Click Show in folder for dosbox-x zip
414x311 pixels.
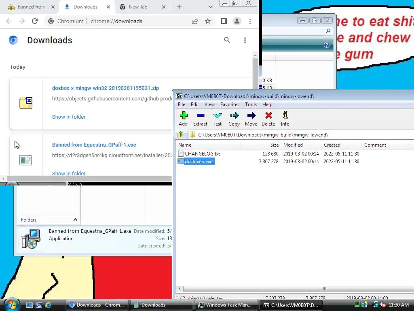pos(69,117)
